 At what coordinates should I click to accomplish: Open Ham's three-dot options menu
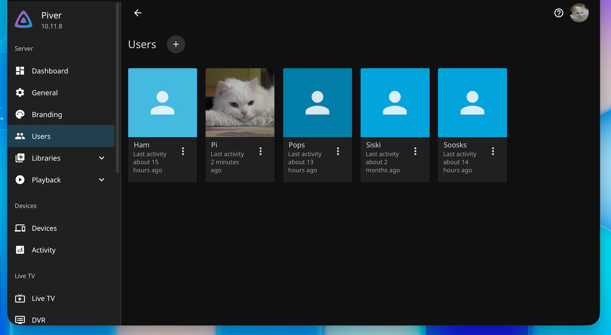point(183,151)
